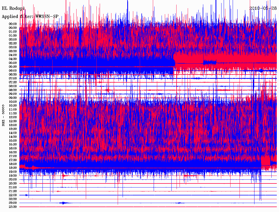Click the blue seismic event on 23:00 trace
279x212 pixels.
(63, 203)
